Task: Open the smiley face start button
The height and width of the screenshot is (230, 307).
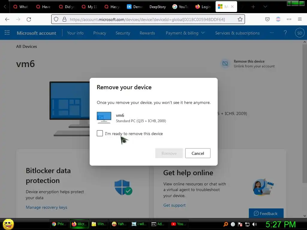Action: coord(8,224)
